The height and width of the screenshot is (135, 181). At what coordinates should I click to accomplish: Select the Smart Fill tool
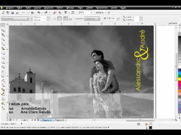click(3, 49)
